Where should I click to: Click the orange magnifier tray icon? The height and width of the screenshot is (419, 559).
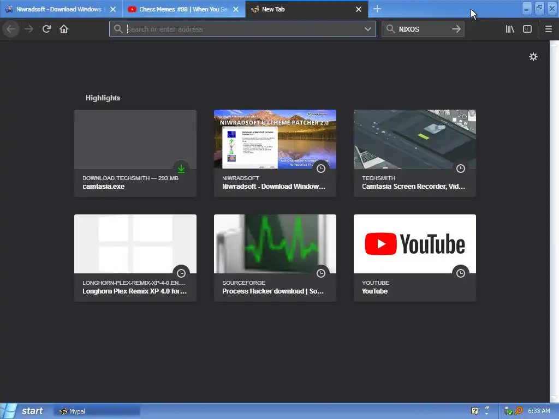519,411
